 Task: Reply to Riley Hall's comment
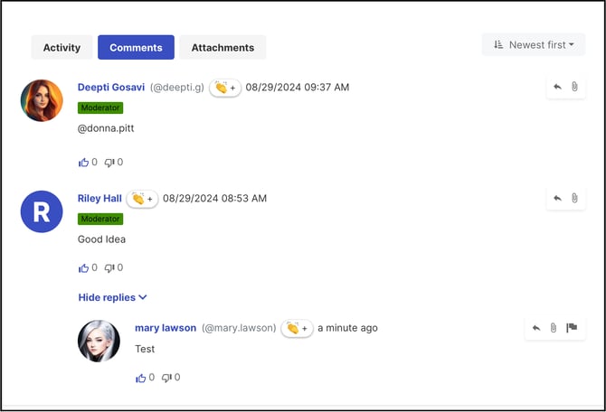[x=557, y=199]
